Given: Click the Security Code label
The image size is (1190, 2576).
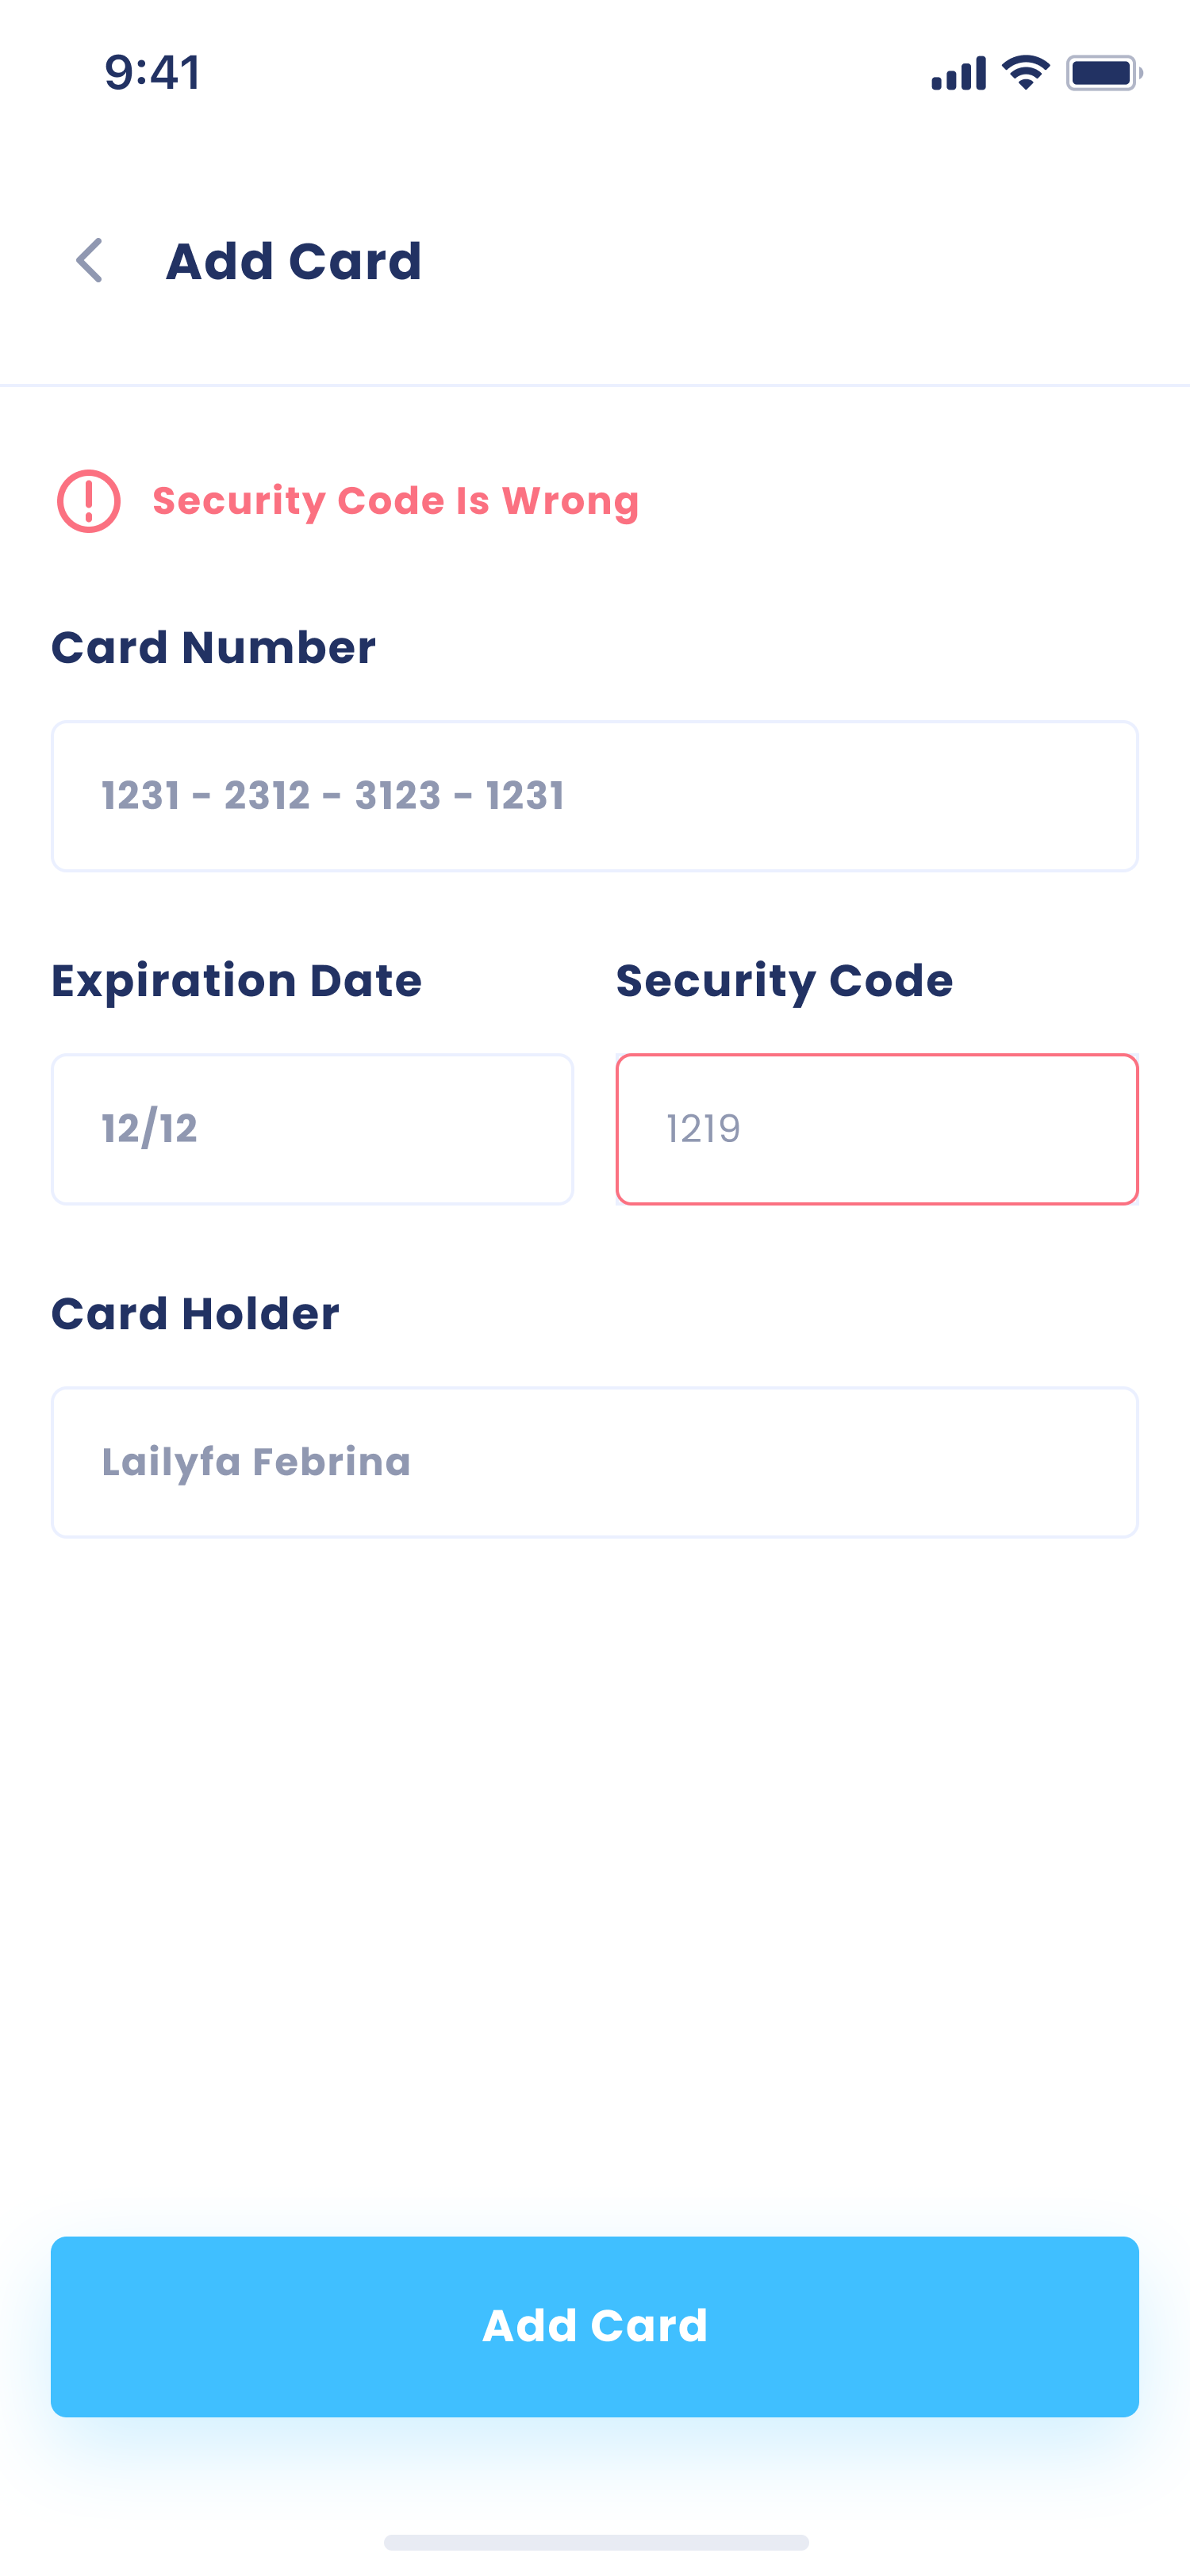Looking at the screenshot, I should coord(784,981).
